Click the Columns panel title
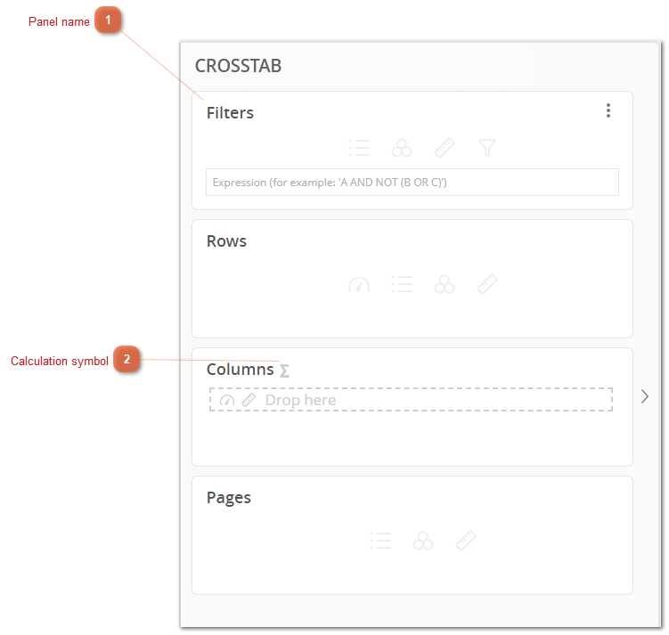 (241, 370)
